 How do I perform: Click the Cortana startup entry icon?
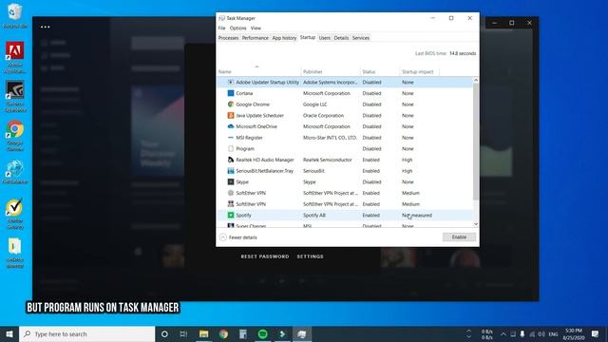click(x=231, y=93)
